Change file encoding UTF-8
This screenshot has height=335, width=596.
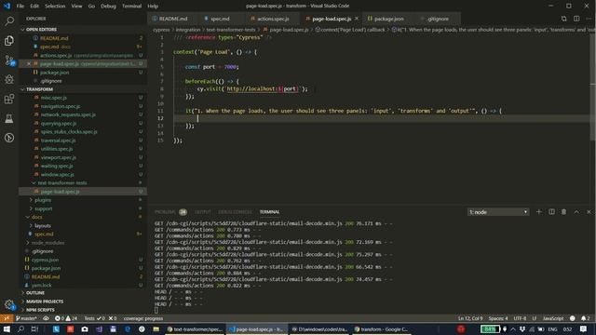point(520,318)
